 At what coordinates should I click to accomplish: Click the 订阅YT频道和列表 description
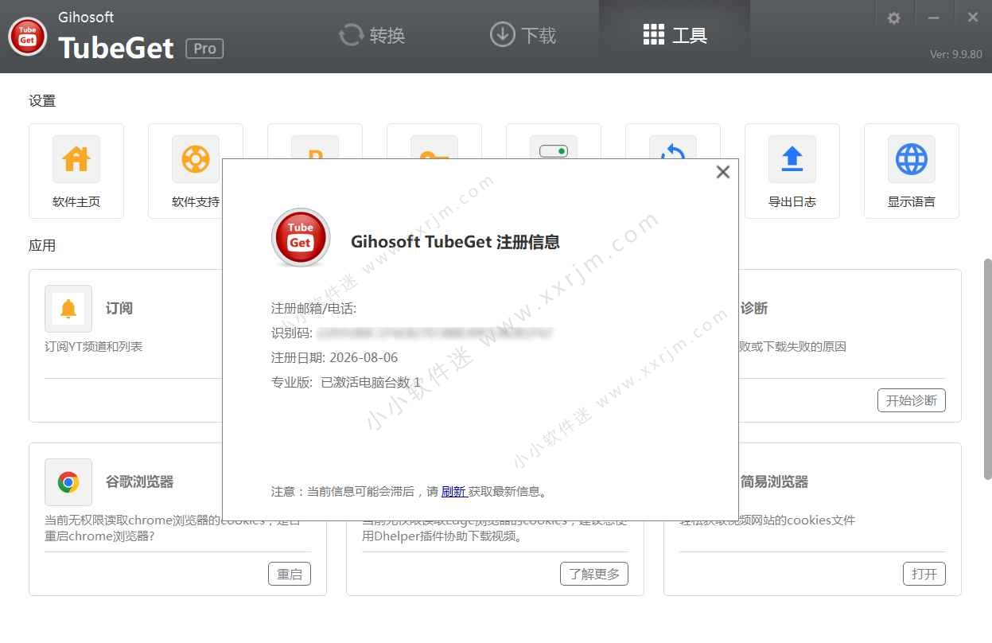click(94, 346)
